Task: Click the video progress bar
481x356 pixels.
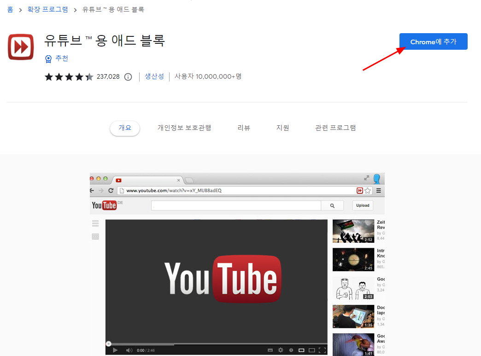Action: pyautogui.click(x=217, y=344)
